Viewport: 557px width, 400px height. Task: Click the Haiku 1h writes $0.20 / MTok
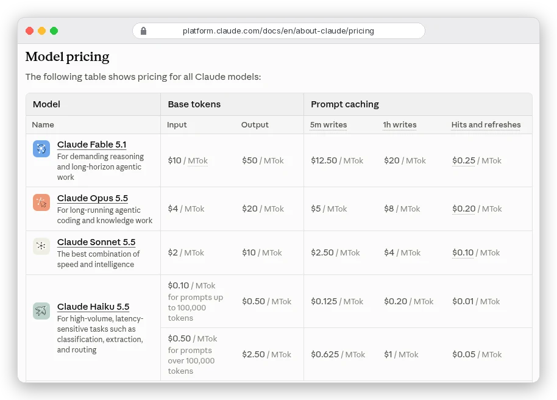pos(409,301)
